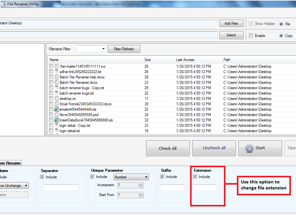The image size is (296, 215).
Task: Check the box next to login detail.txt
Action: coord(51,131)
